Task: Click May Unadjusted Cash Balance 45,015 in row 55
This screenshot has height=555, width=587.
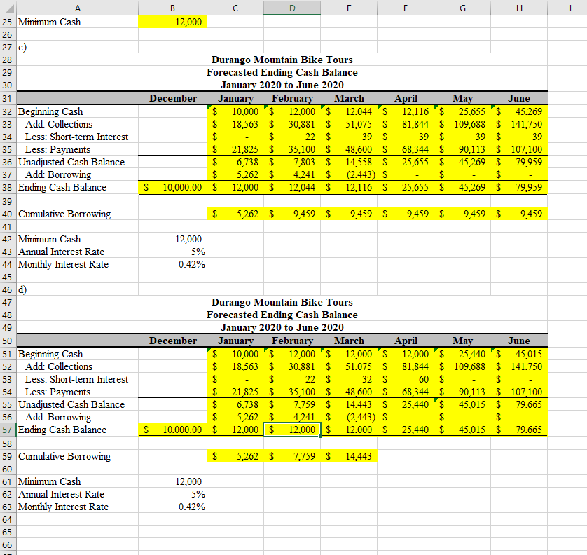Action: point(462,404)
